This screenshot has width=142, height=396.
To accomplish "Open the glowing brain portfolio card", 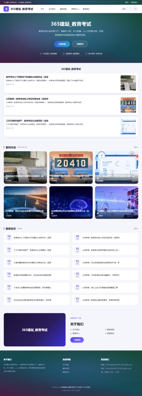I will (71, 203).
